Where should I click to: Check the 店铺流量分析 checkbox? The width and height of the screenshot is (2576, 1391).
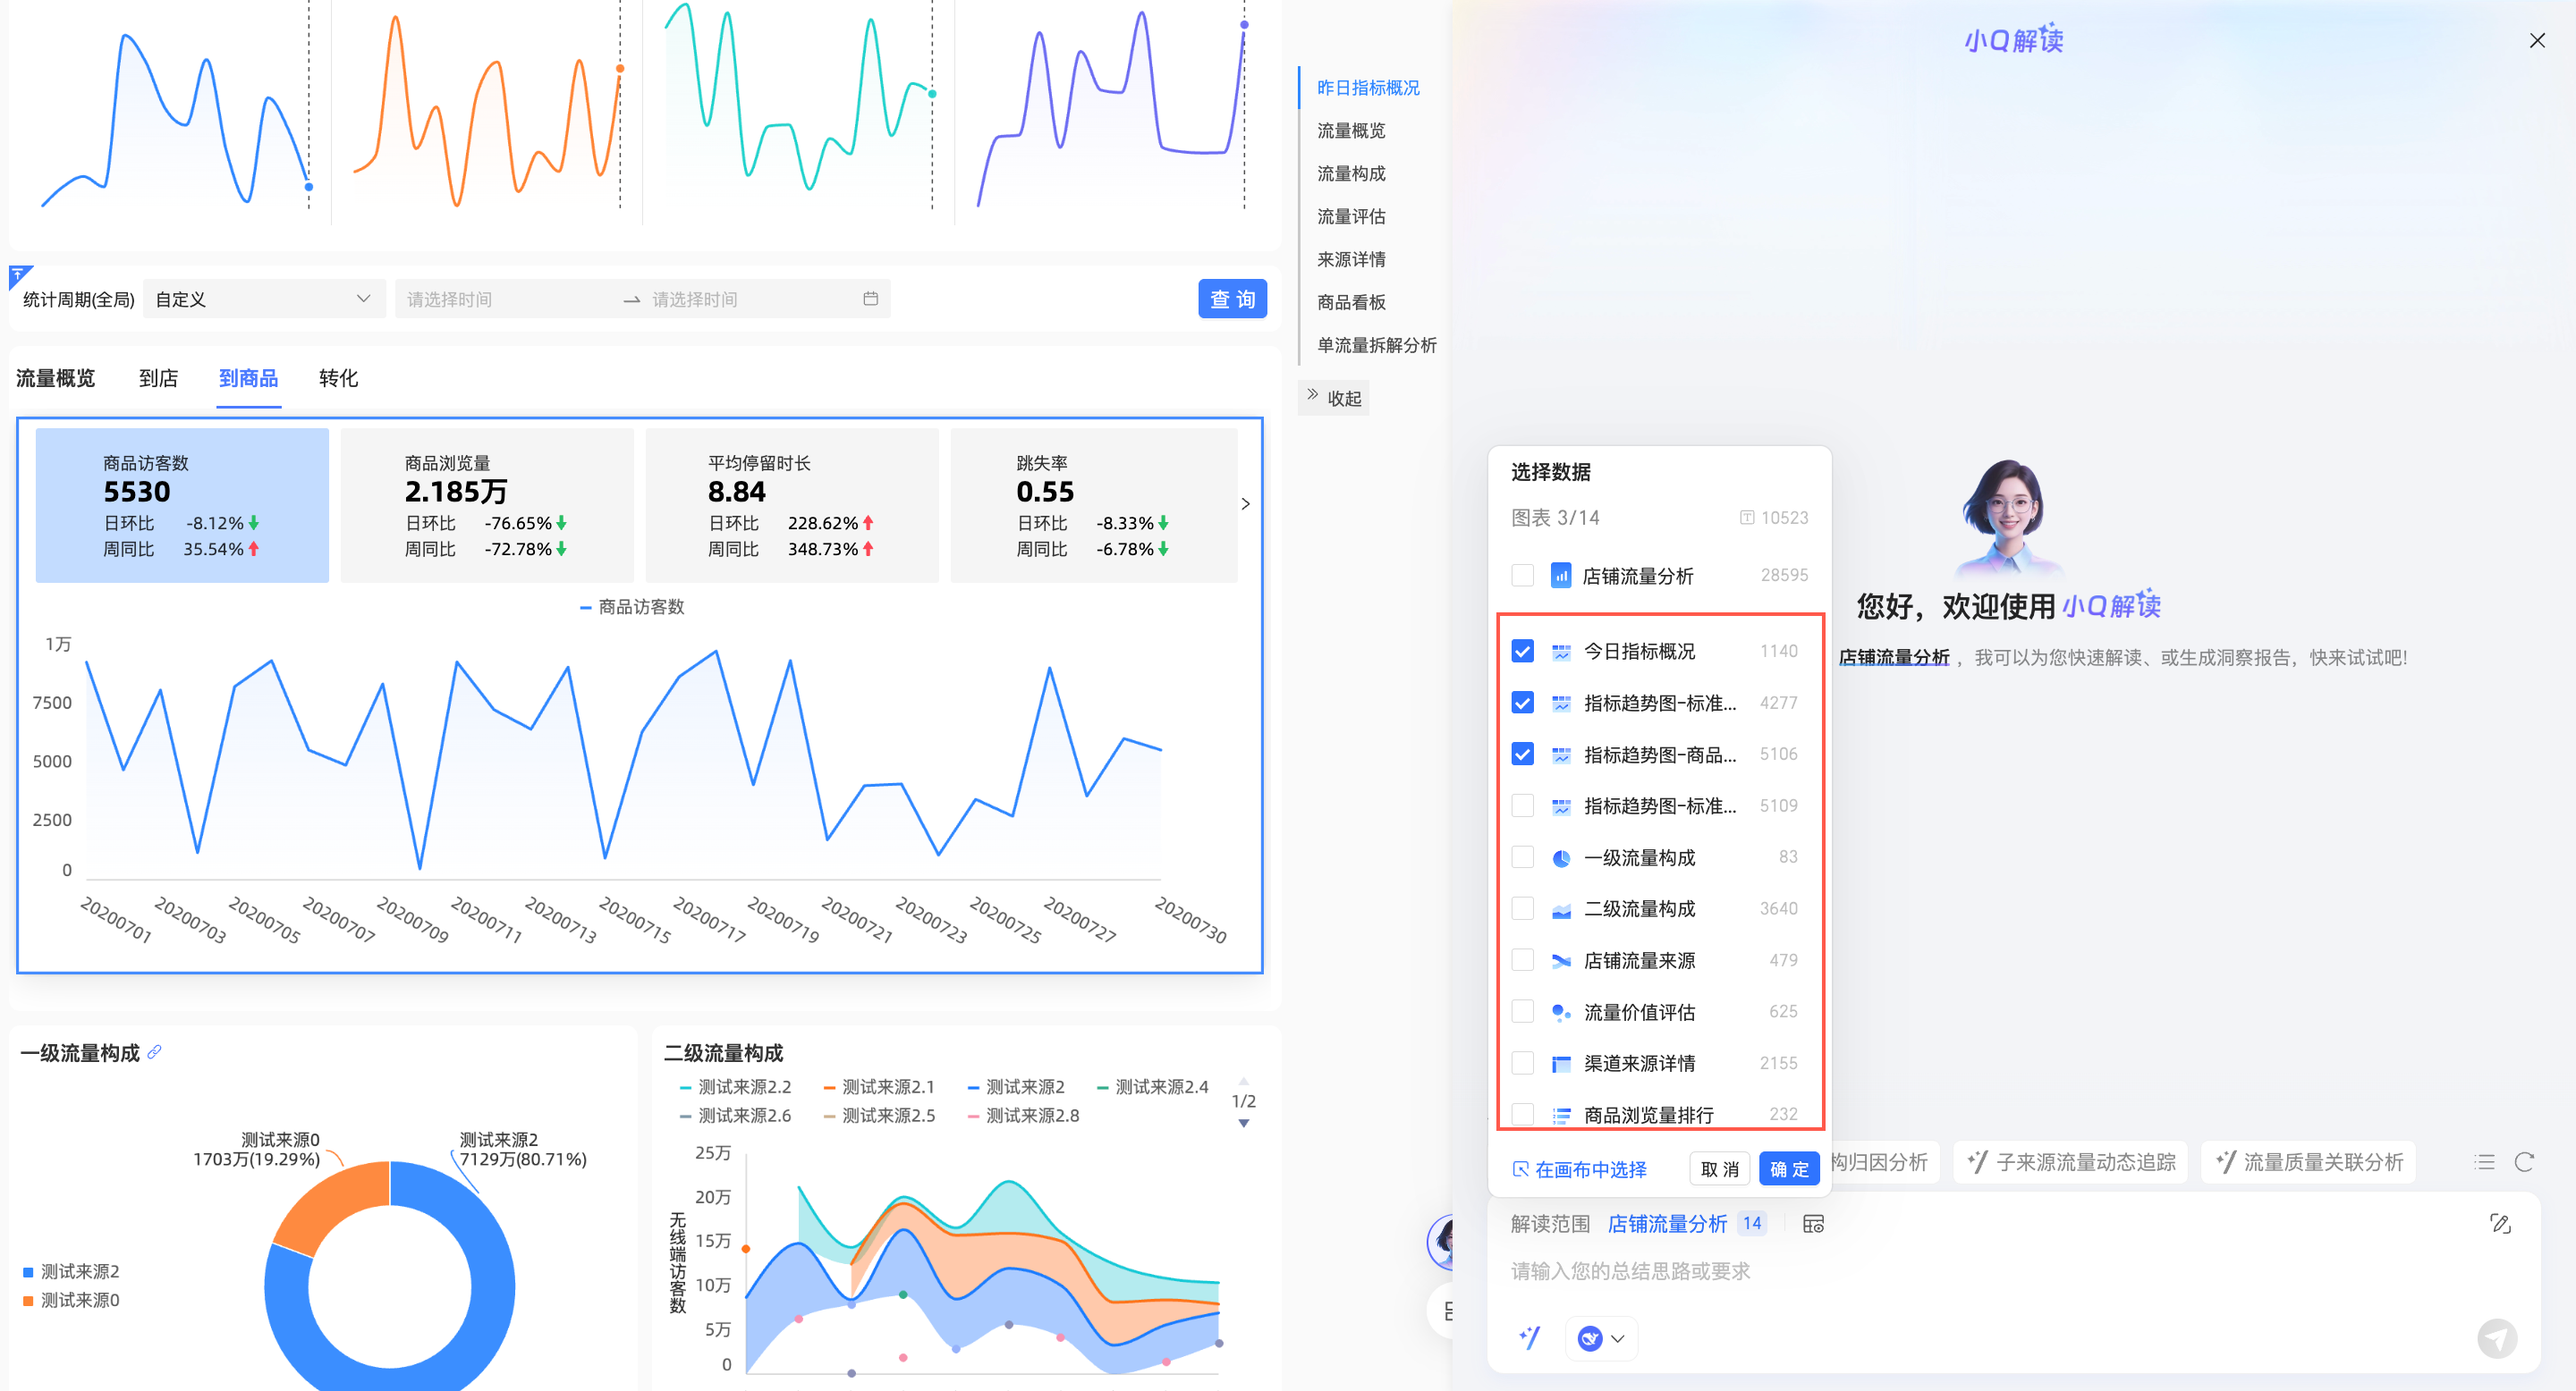[1522, 576]
